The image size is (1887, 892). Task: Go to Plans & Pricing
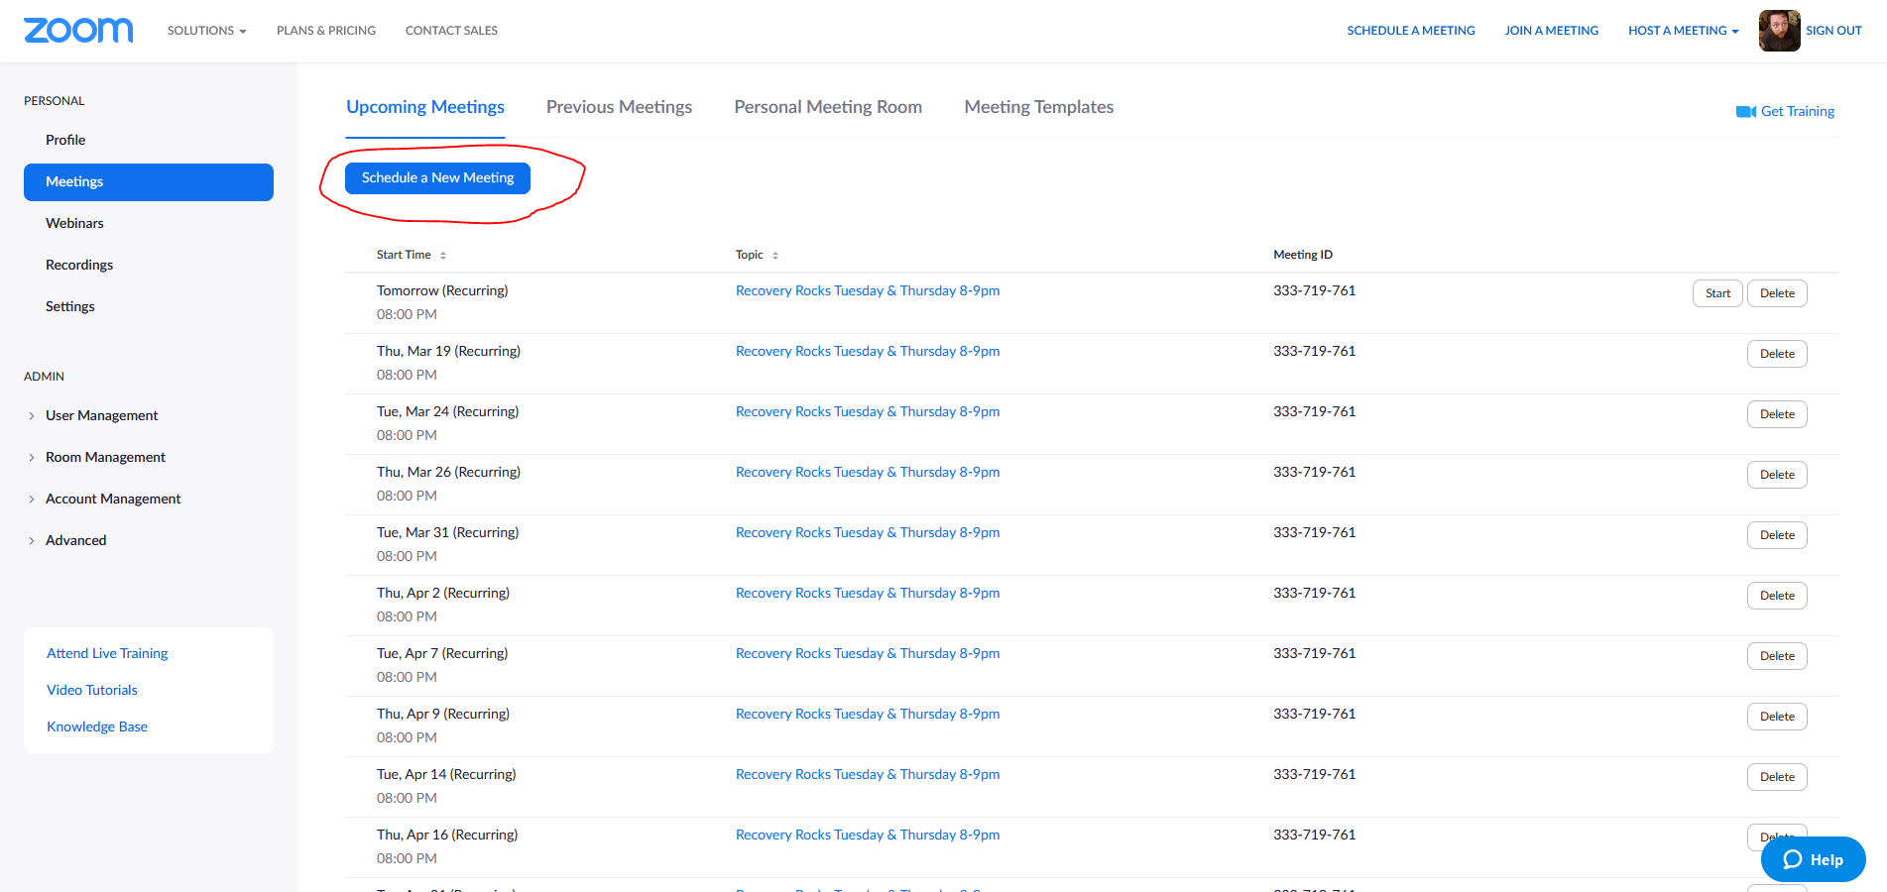click(326, 31)
